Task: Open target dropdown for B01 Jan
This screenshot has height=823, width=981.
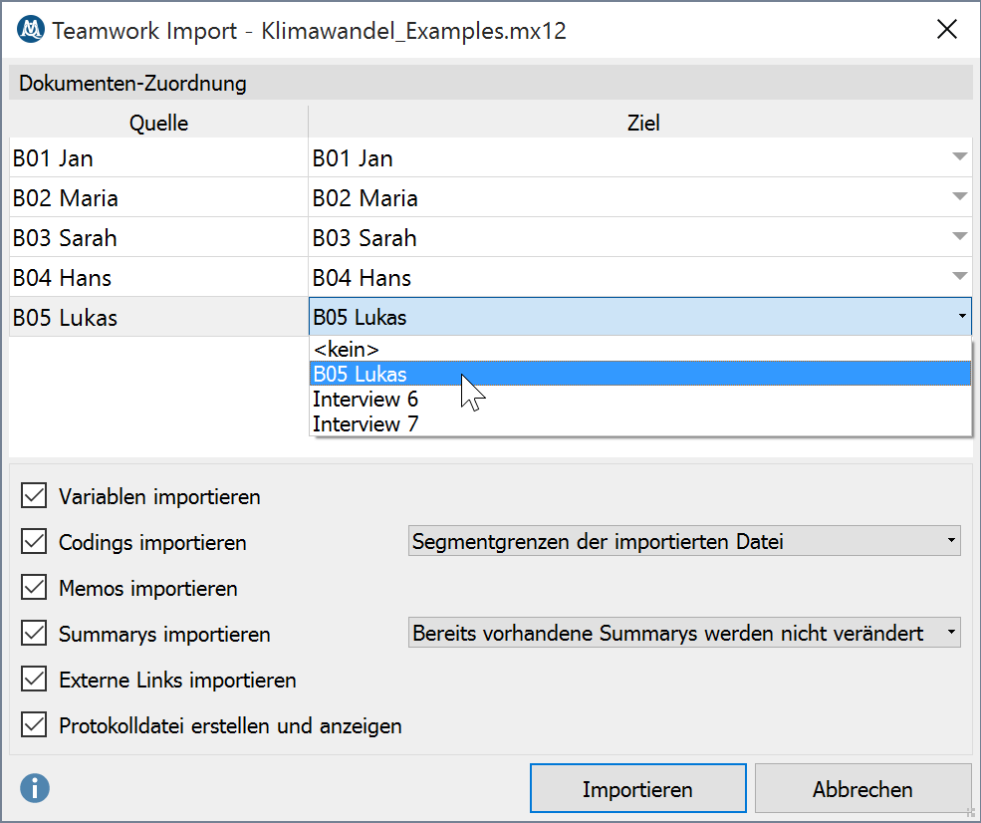Action: (x=959, y=156)
